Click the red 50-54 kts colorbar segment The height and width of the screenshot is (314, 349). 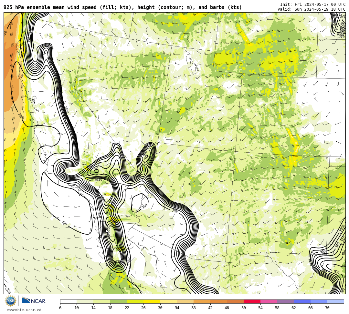(252, 301)
